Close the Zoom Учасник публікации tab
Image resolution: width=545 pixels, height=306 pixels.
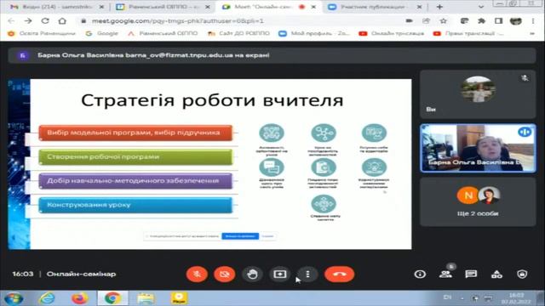click(419, 7)
